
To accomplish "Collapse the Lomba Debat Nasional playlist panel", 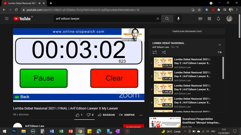I will (220, 45).
